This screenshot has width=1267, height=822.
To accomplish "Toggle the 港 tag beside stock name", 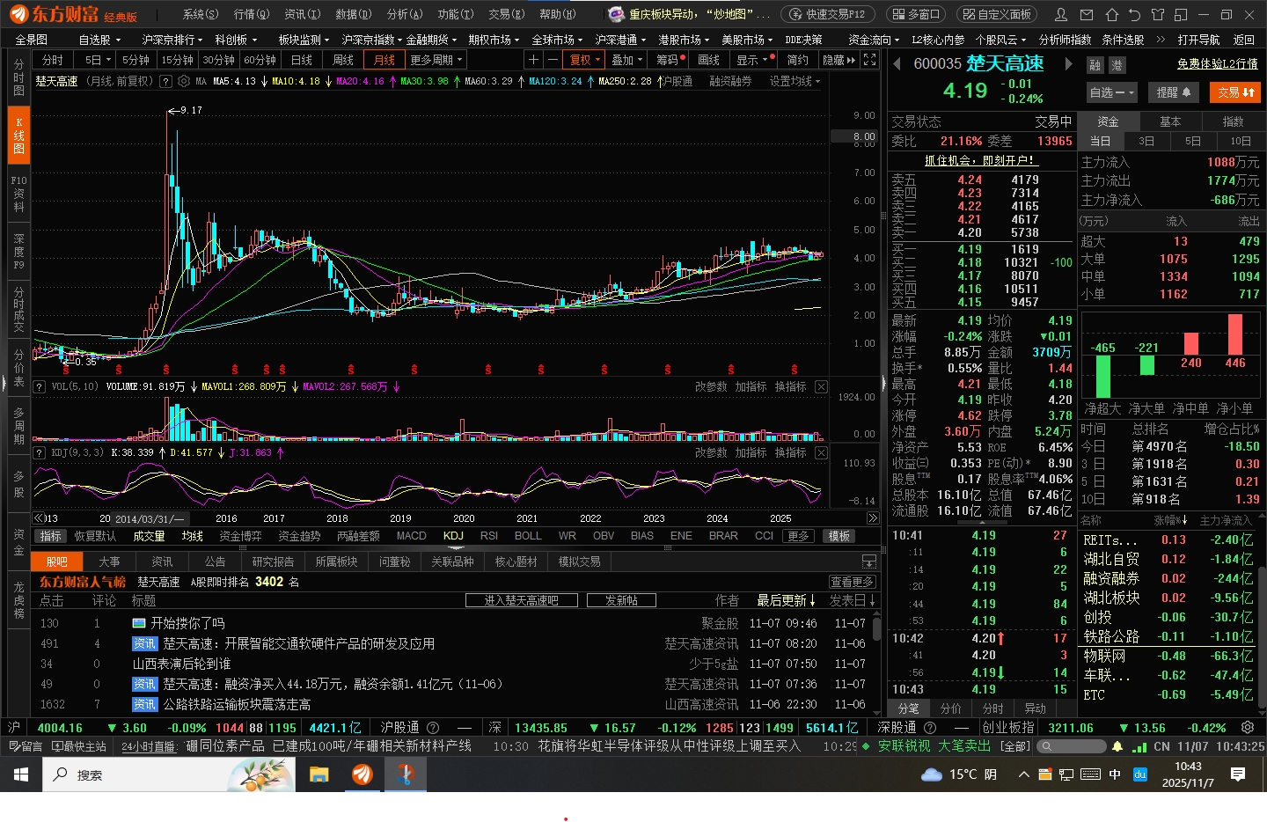I will point(1117,65).
